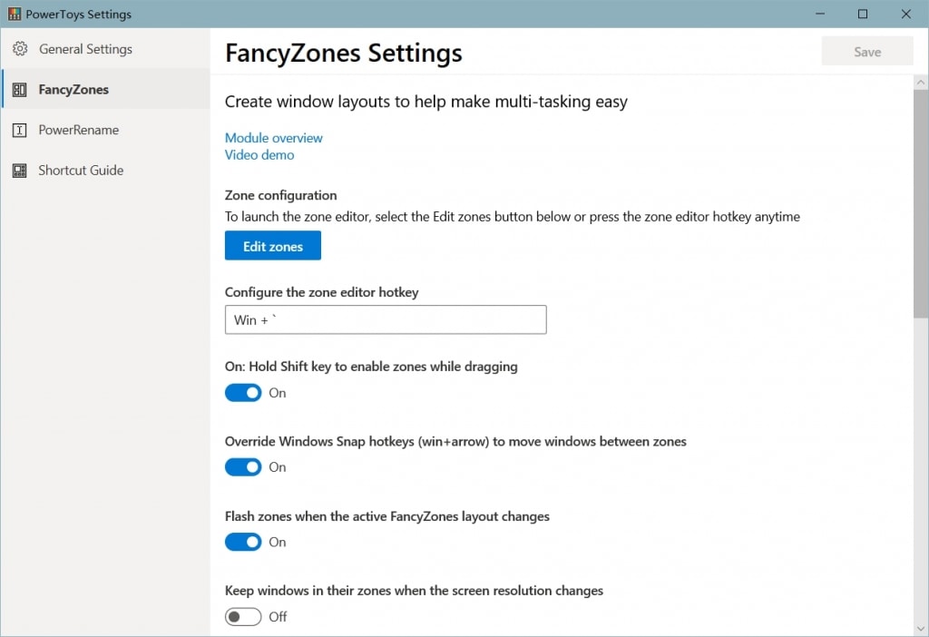Toggle Flash zones when layout changes
The height and width of the screenshot is (637, 929).
coord(243,542)
